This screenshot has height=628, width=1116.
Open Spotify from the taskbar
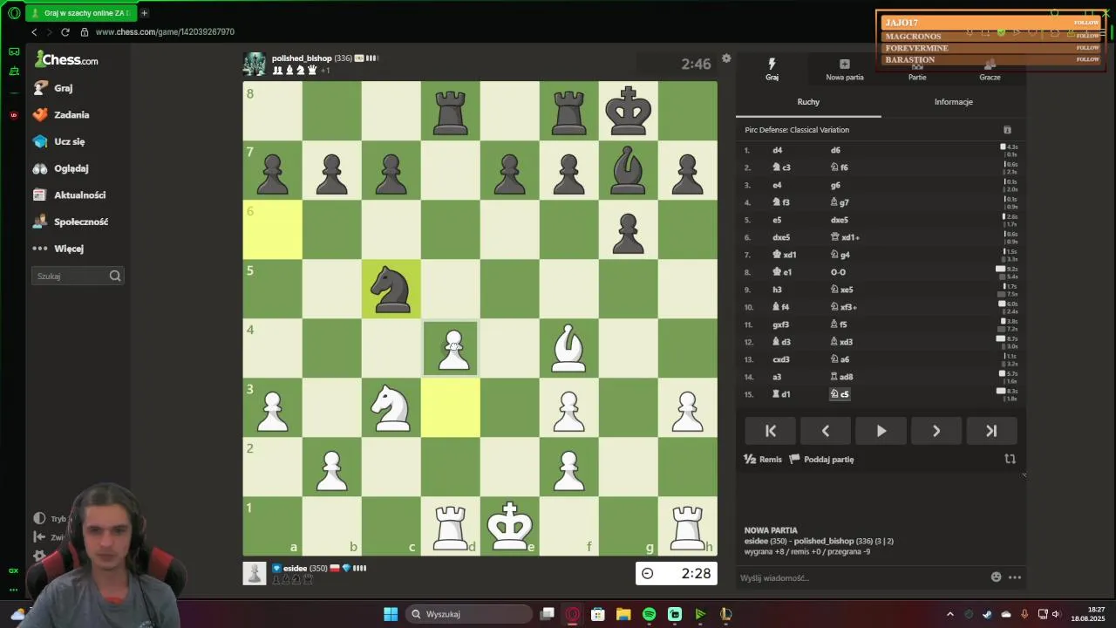(x=649, y=614)
